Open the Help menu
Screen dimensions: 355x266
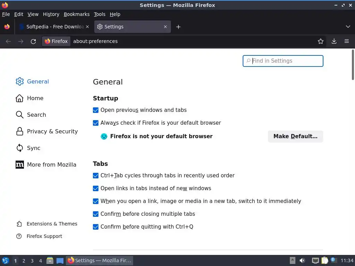coord(115,14)
